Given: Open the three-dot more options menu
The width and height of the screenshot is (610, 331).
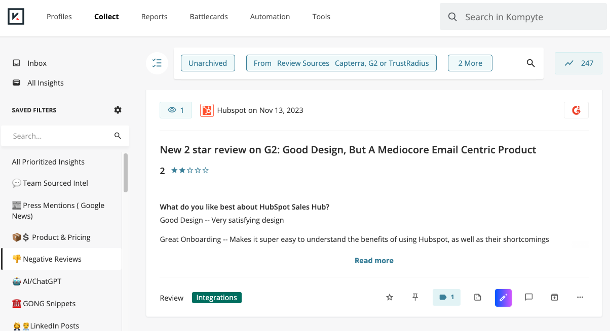Looking at the screenshot, I should (x=580, y=298).
